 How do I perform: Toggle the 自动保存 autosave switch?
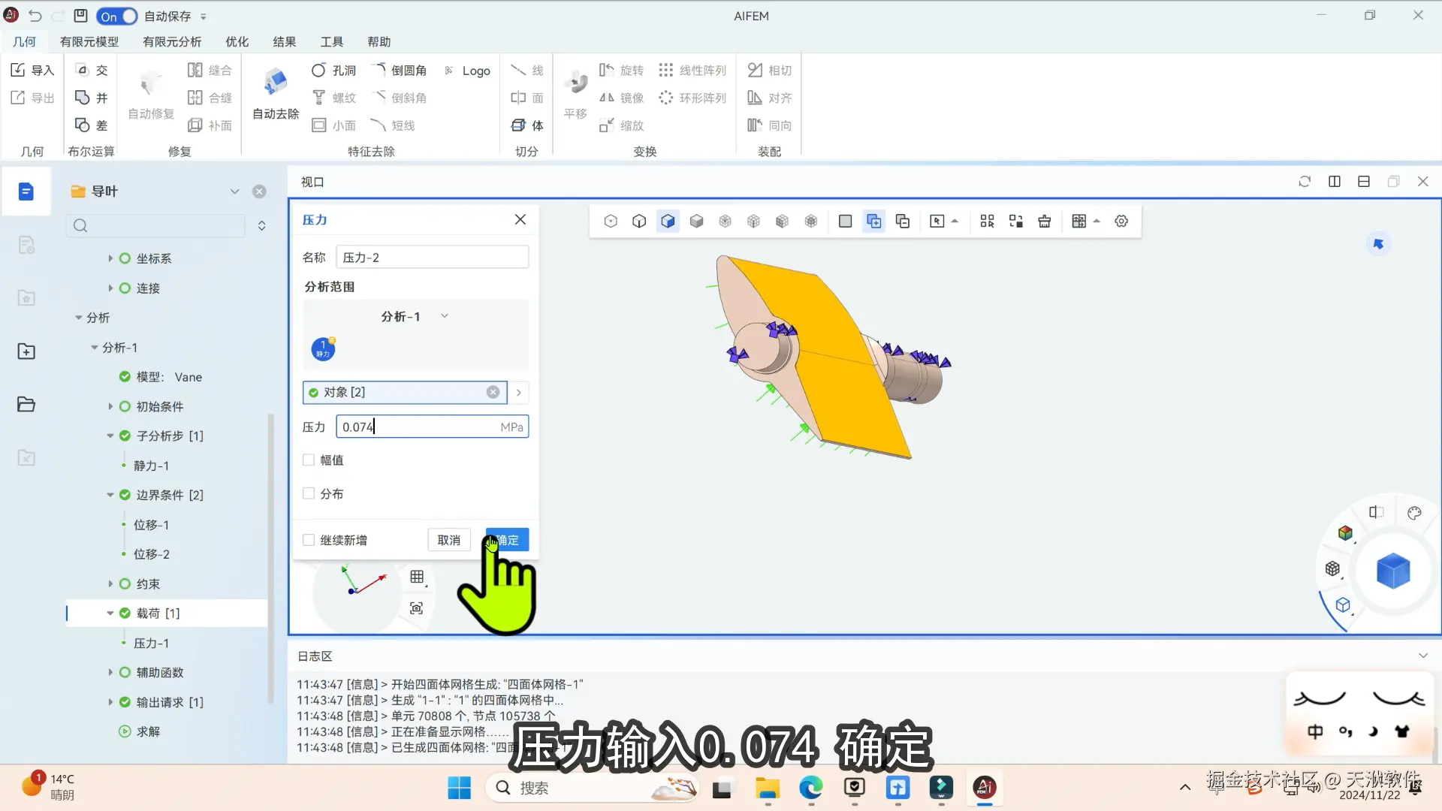[x=118, y=16]
